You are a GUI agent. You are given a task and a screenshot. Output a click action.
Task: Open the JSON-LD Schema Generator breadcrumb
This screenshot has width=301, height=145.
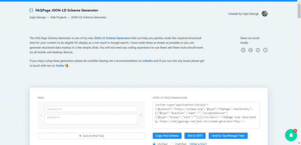88,17
